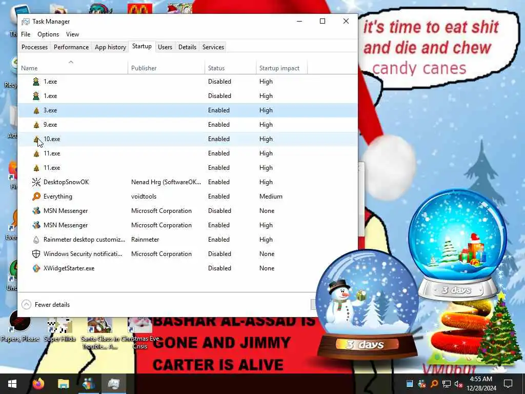Switch to the Users tab
The height and width of the screenshot is (394, 525).
click(165, 47)
